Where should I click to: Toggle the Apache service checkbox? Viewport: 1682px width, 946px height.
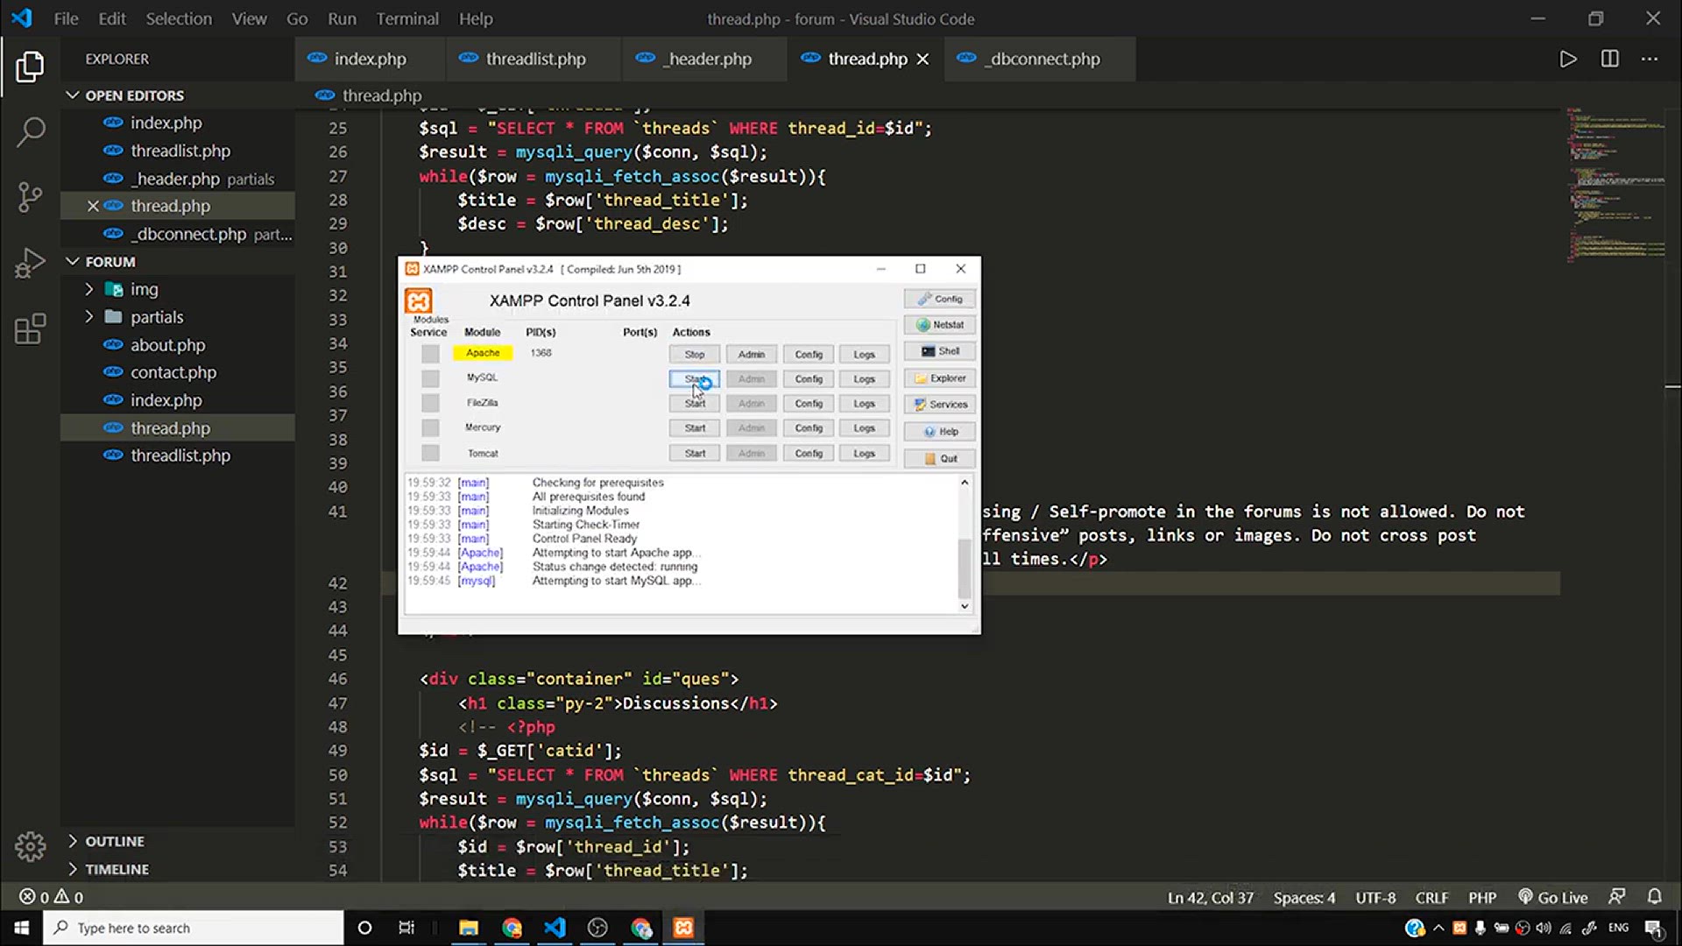point(430,354)
